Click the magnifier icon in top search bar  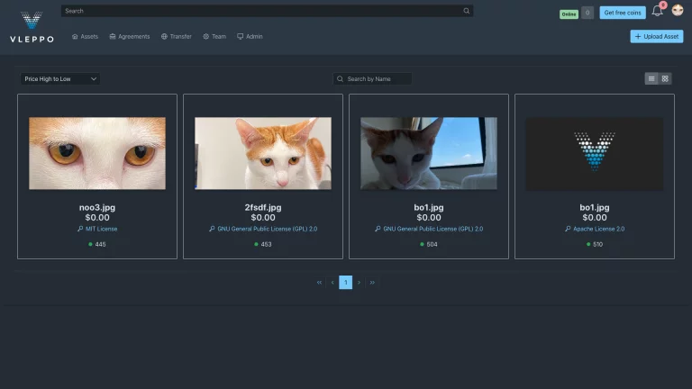466,11
